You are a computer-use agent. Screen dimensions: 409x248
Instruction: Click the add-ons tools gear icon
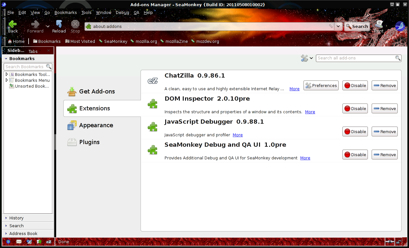[304, 58]
